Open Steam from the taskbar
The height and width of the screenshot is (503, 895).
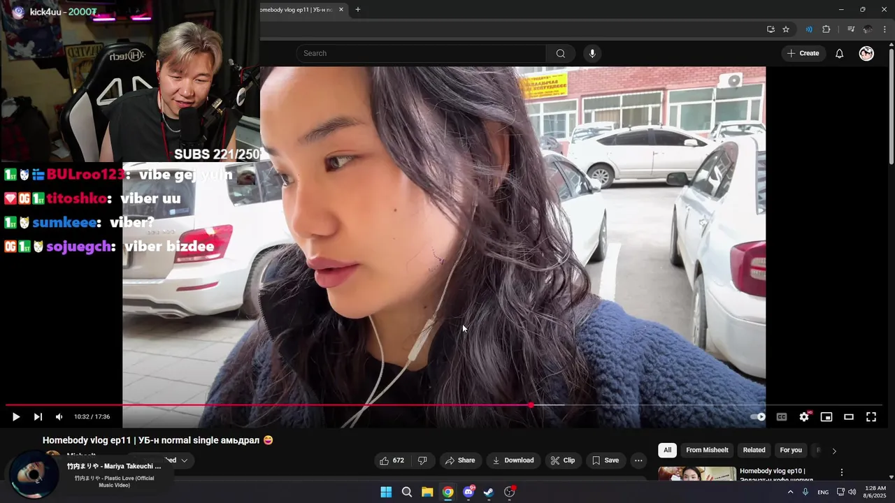(489, 492)
